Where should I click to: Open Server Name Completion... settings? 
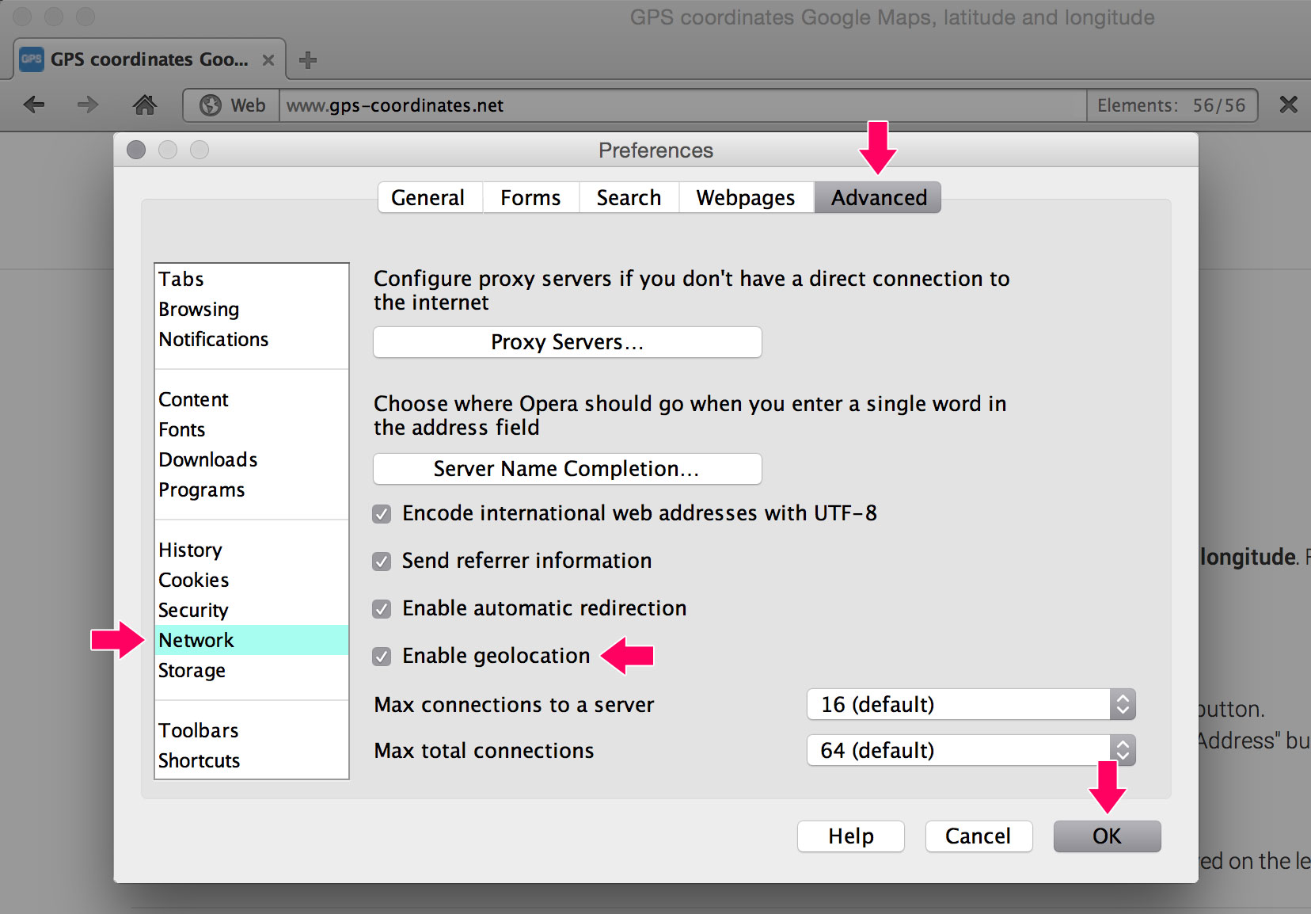pos(567,469)
